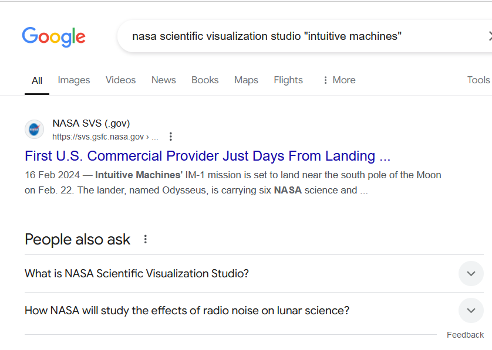
Task: Click the NASA SVS (.gov) site name
Action: pyautogui.click(x=91, y=123)
